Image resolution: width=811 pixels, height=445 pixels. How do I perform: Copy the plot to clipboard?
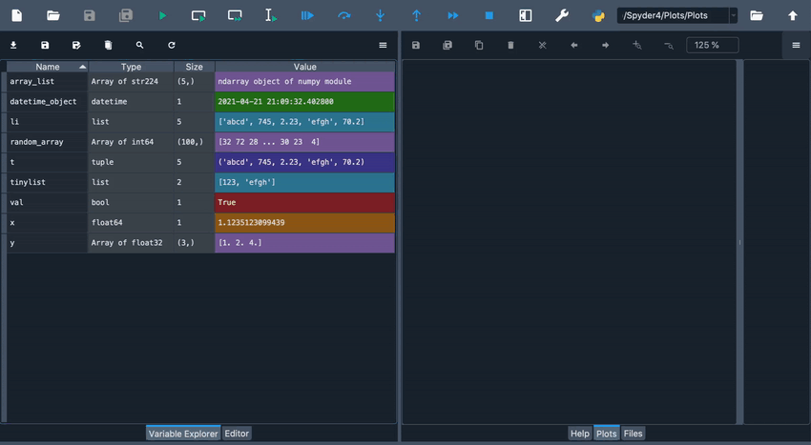(x=479, y=45)
